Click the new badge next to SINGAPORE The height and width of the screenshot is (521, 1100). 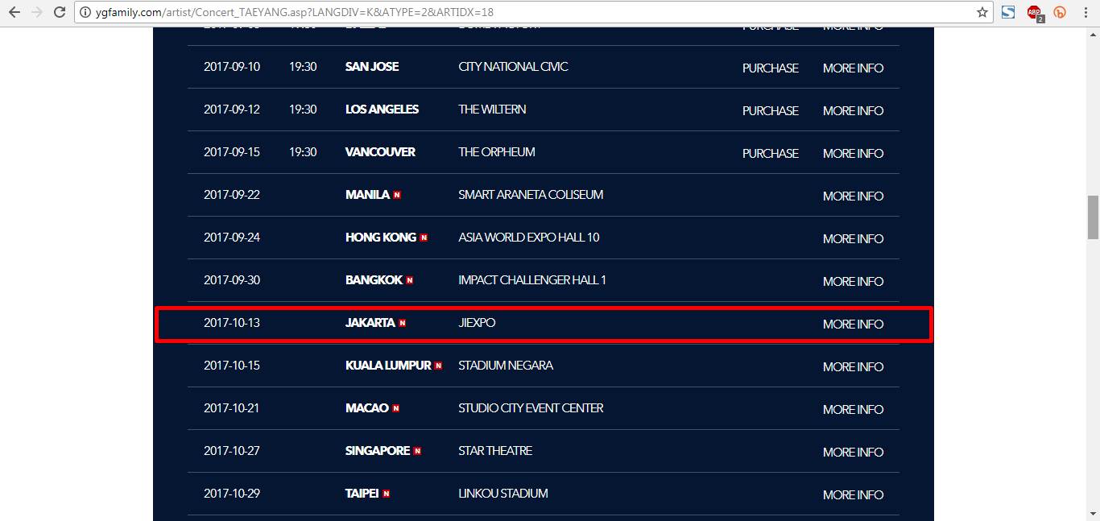coord(417,451)
